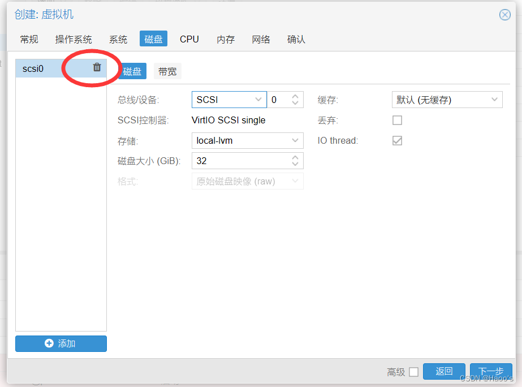Open the 总线/设备 SCSI bus dropdown
The width and height of the screenshot is (522, 387).
[x=259, y=100]
